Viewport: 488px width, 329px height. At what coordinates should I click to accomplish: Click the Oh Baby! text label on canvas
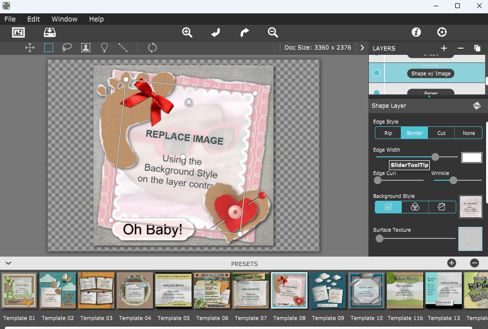tap(152, 230)
